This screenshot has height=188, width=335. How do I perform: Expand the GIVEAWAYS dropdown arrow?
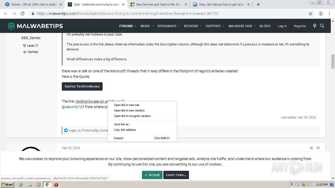[179, 26]
